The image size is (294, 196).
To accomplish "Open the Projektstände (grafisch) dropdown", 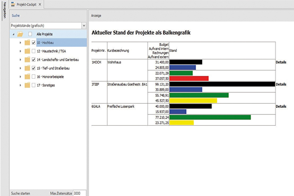I will pyautogui.click(x=84, y=26).
